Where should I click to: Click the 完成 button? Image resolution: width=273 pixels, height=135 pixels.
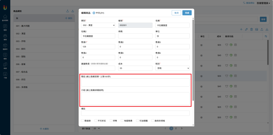187,13
